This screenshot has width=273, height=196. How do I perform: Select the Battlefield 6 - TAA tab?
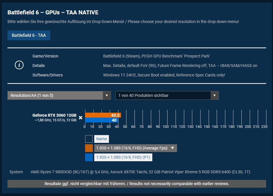tap(29, 35)
